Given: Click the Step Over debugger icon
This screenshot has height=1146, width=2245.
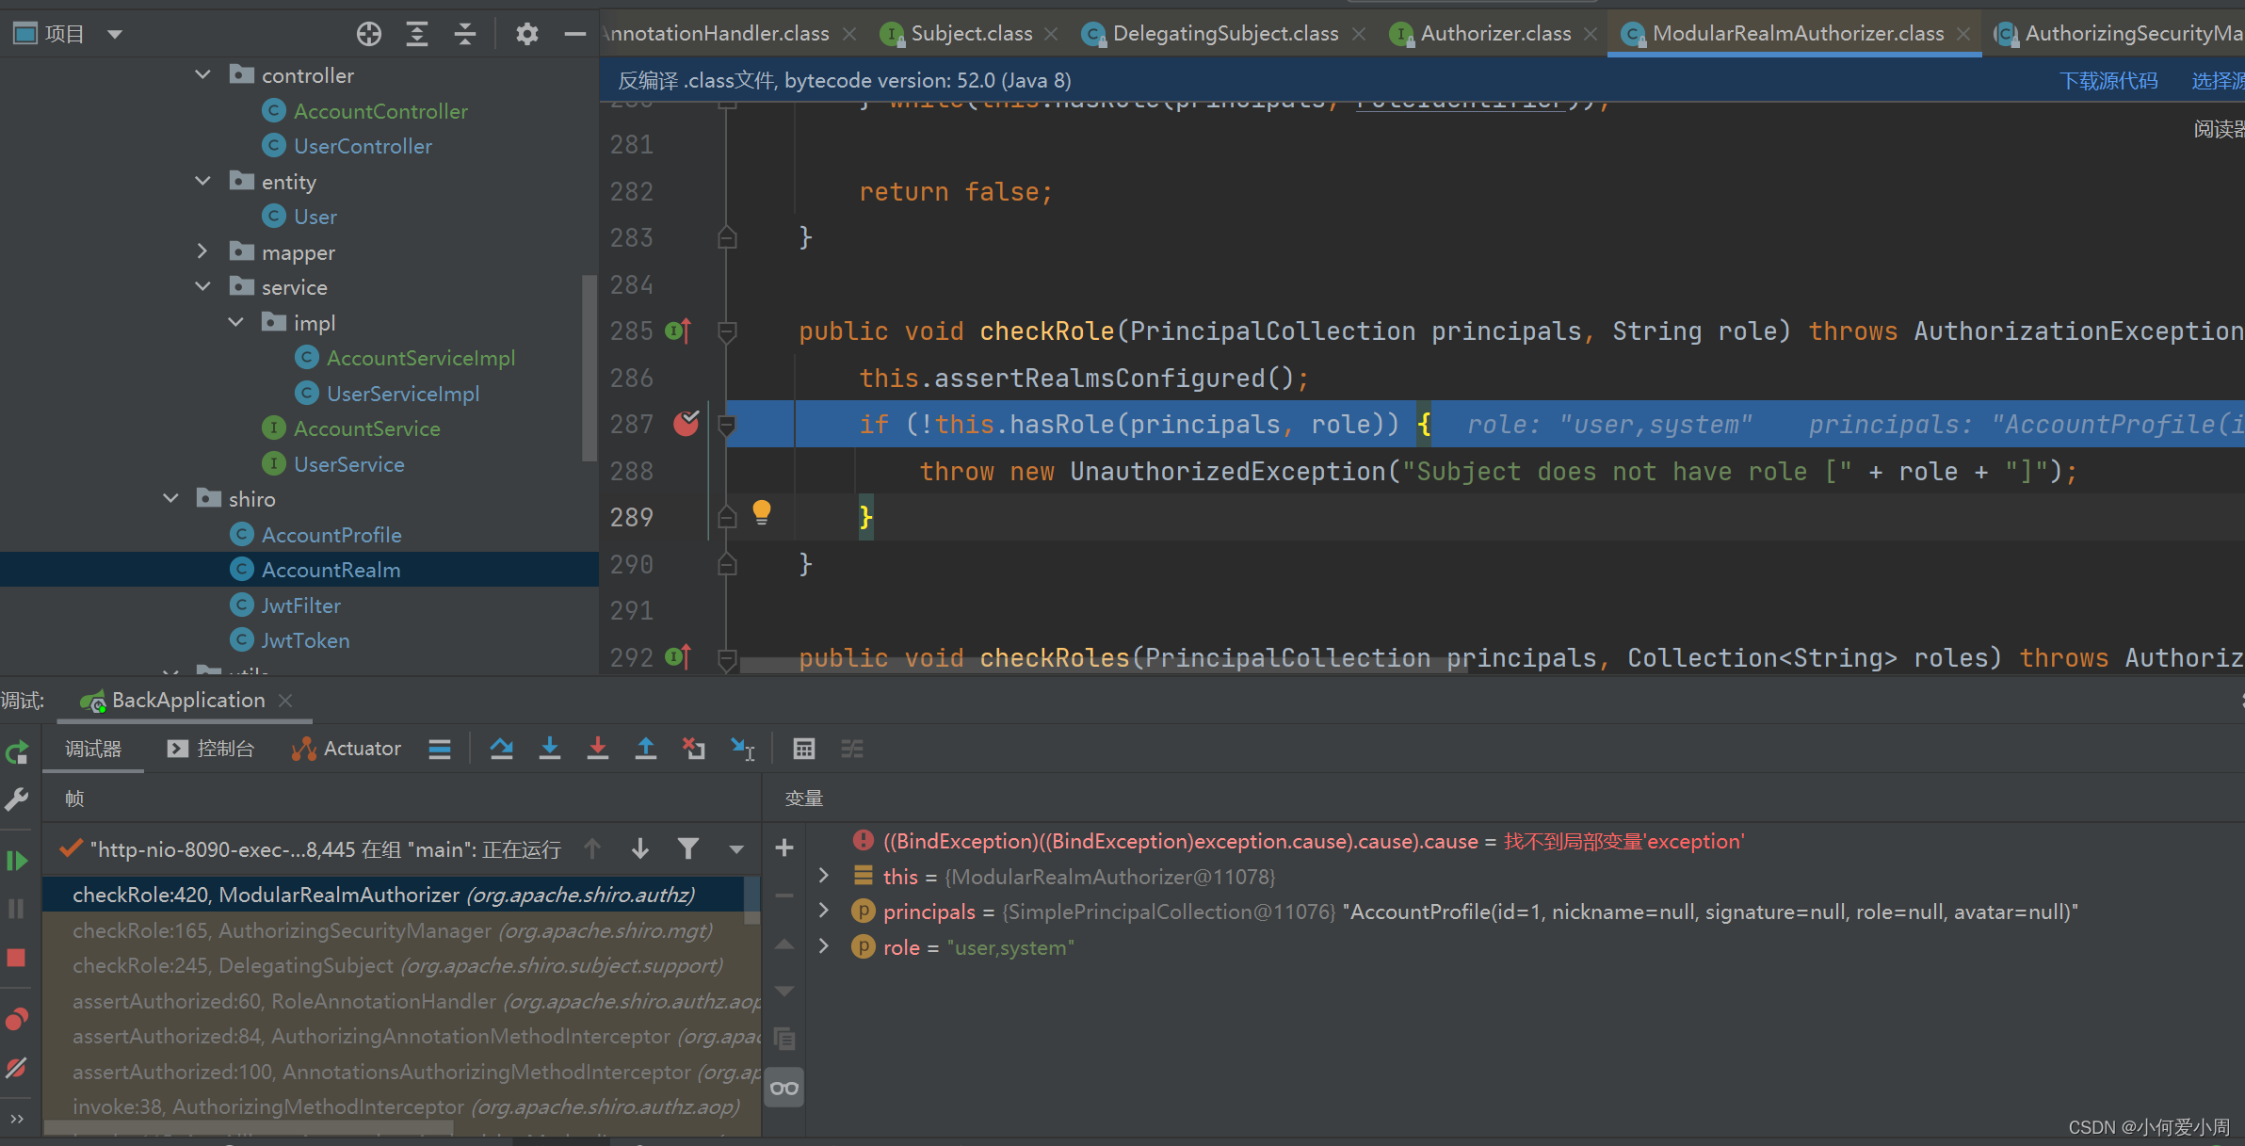Looking at the screenshot, I should 501,749.
